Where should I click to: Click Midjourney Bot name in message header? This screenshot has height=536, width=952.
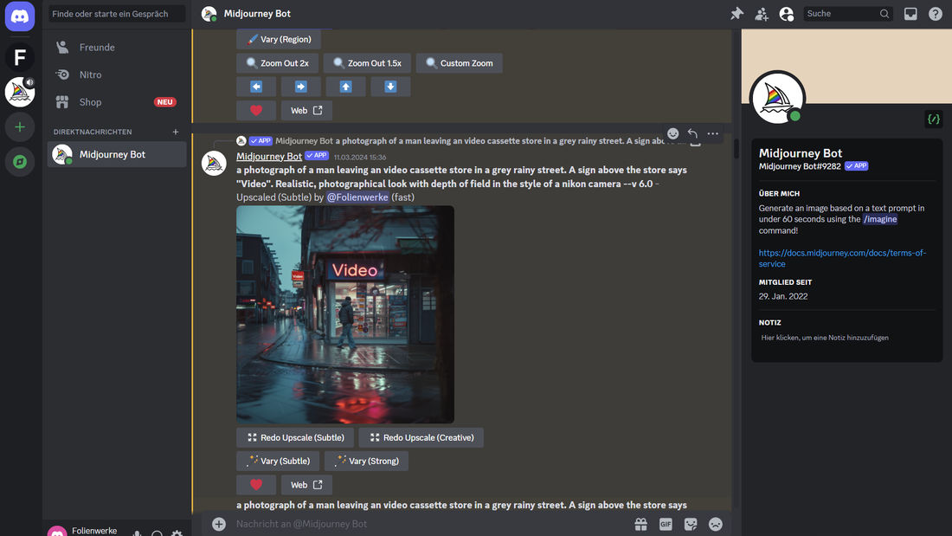269,156
